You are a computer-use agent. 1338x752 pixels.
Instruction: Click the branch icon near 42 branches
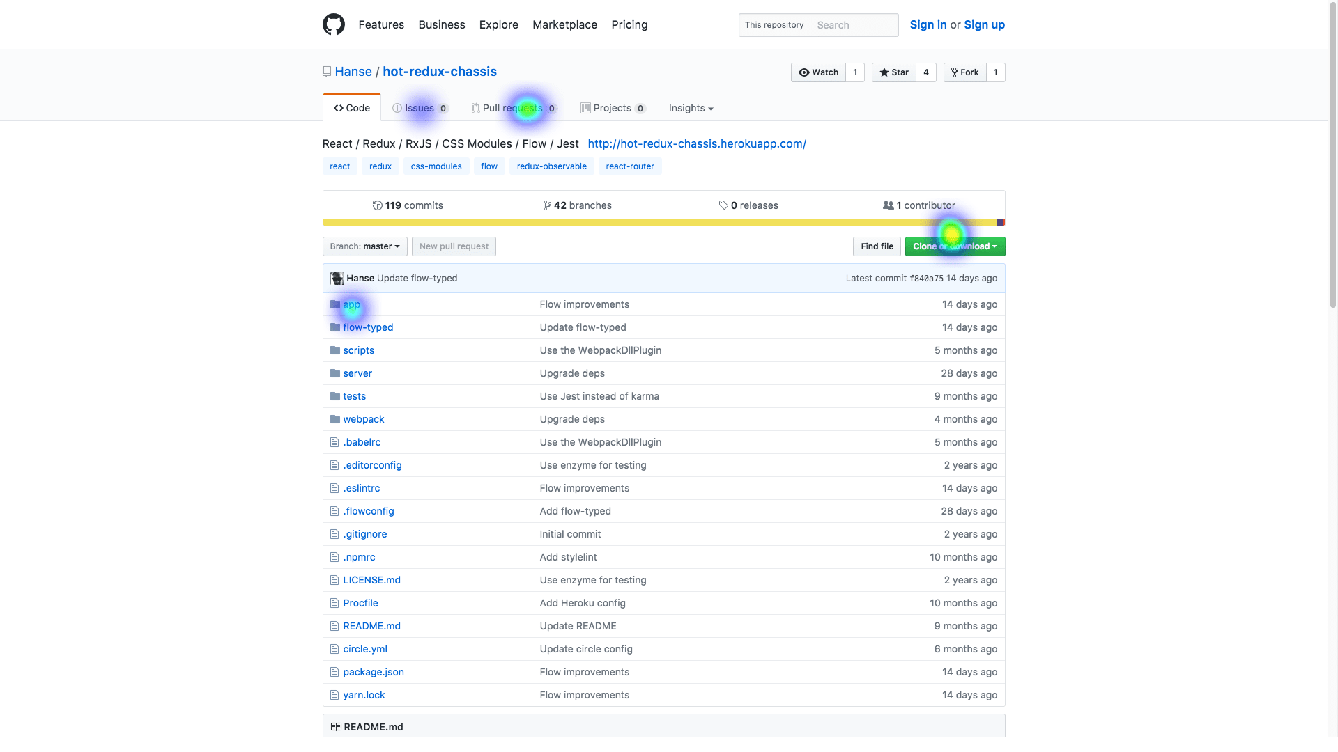pos(547,205)
